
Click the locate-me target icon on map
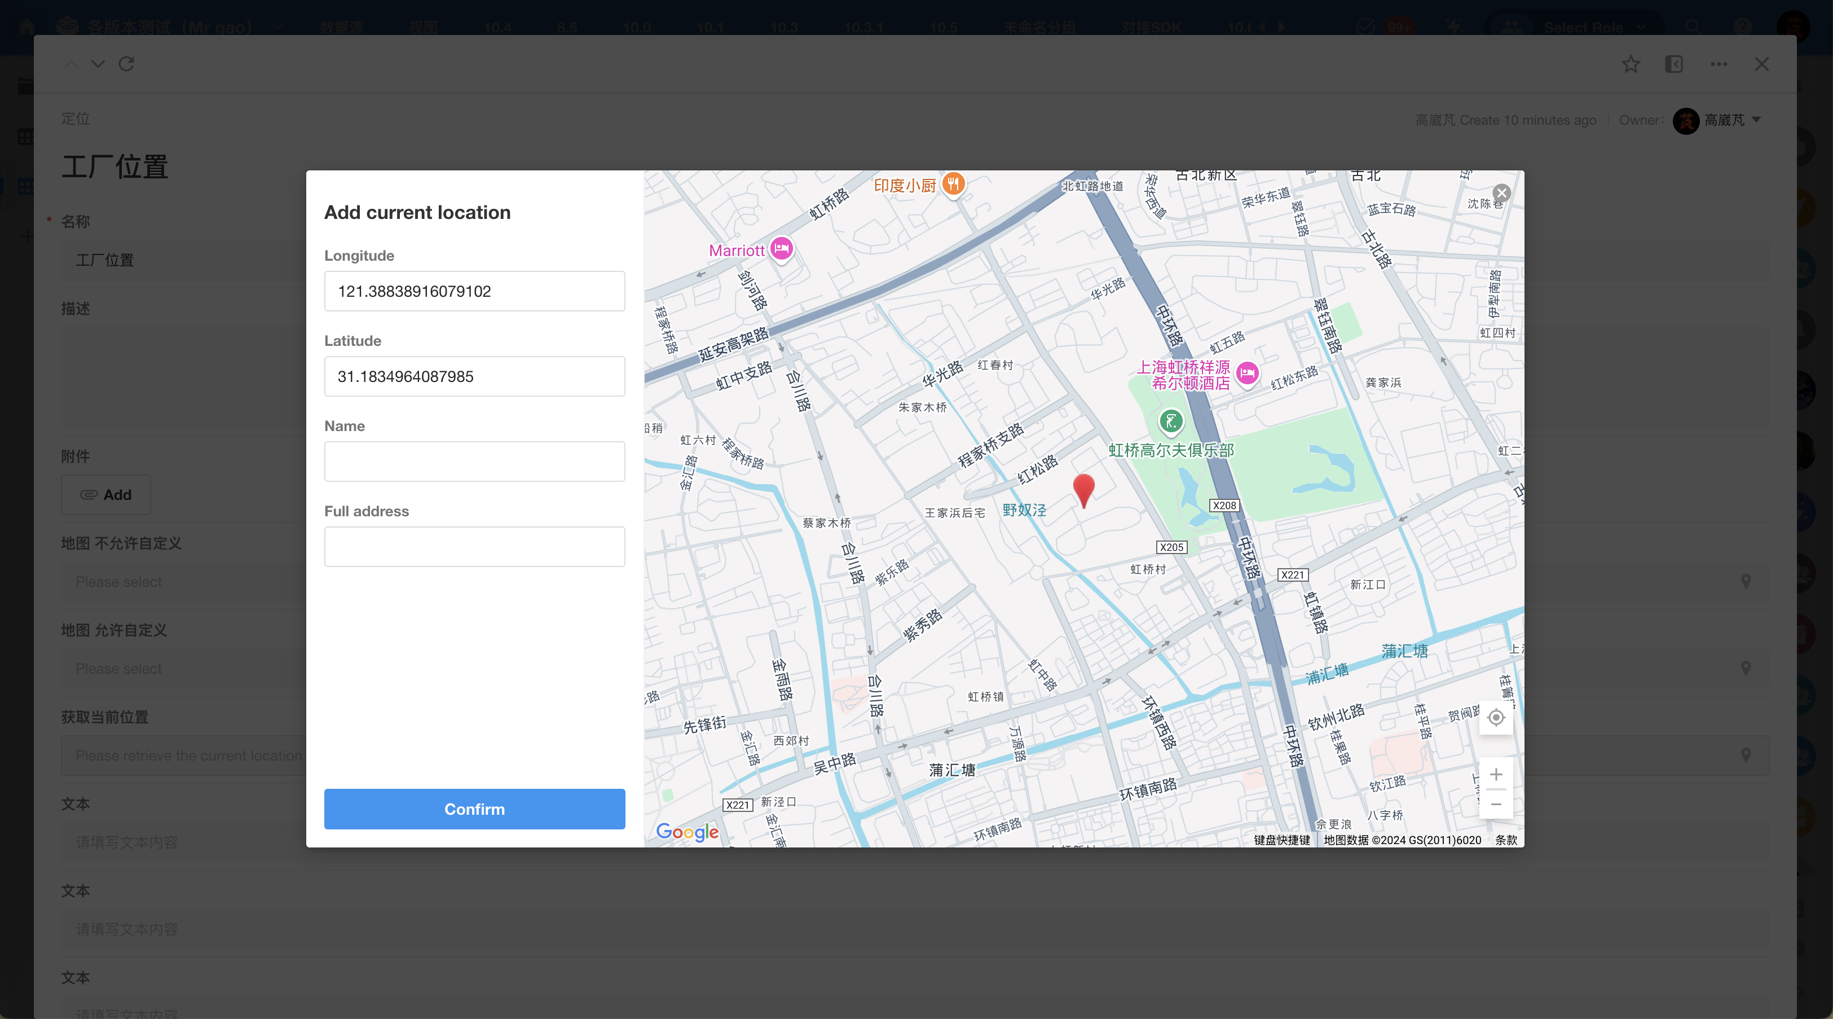(x=1496, y=718)
